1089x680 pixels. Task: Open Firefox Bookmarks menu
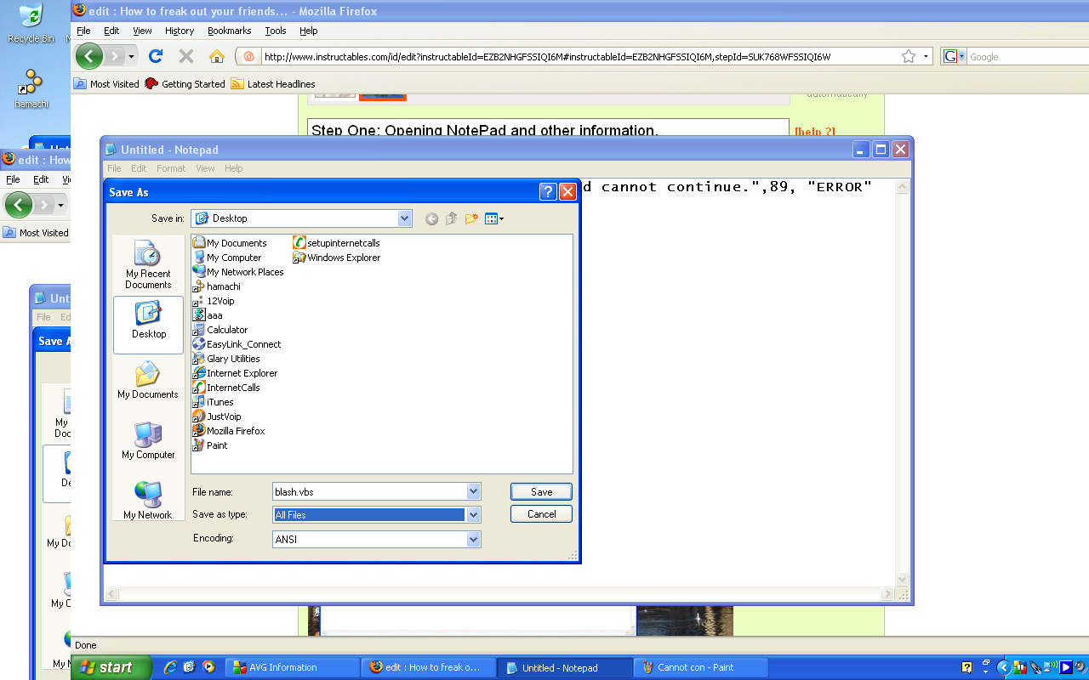[230, 31]
